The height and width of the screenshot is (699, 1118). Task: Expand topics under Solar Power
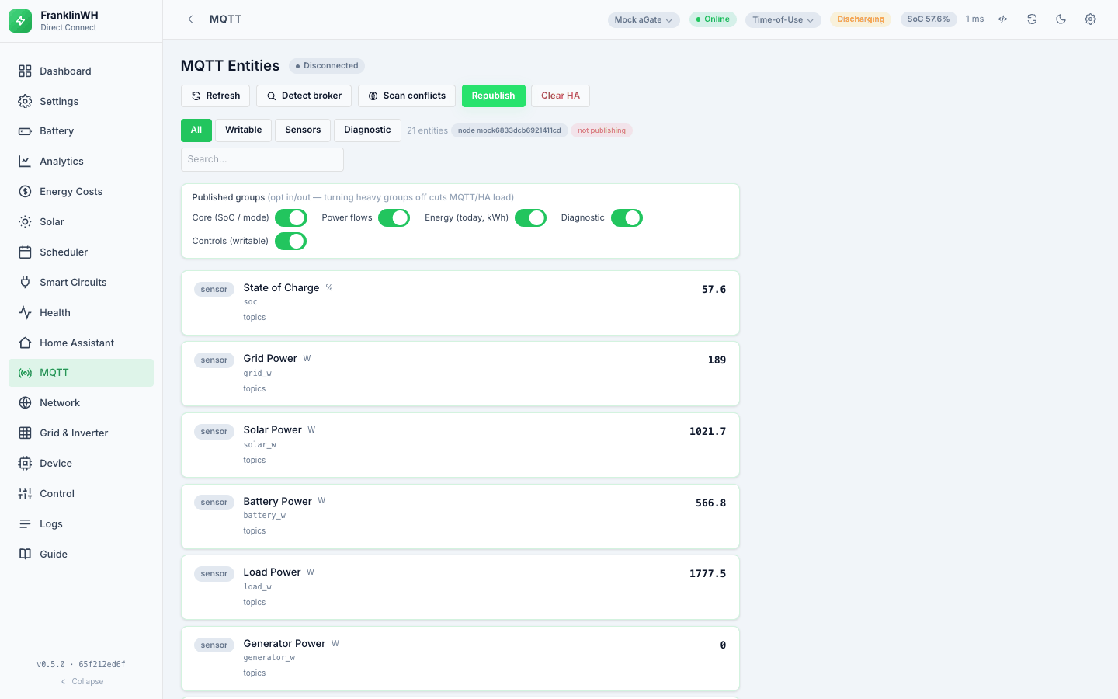coord(255,461)
